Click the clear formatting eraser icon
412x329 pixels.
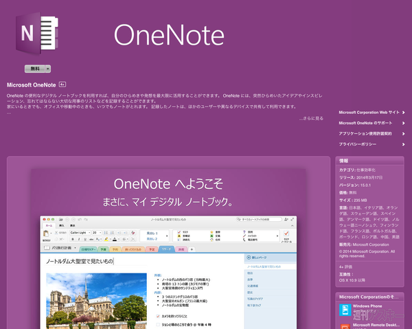(x=133, y=233)
